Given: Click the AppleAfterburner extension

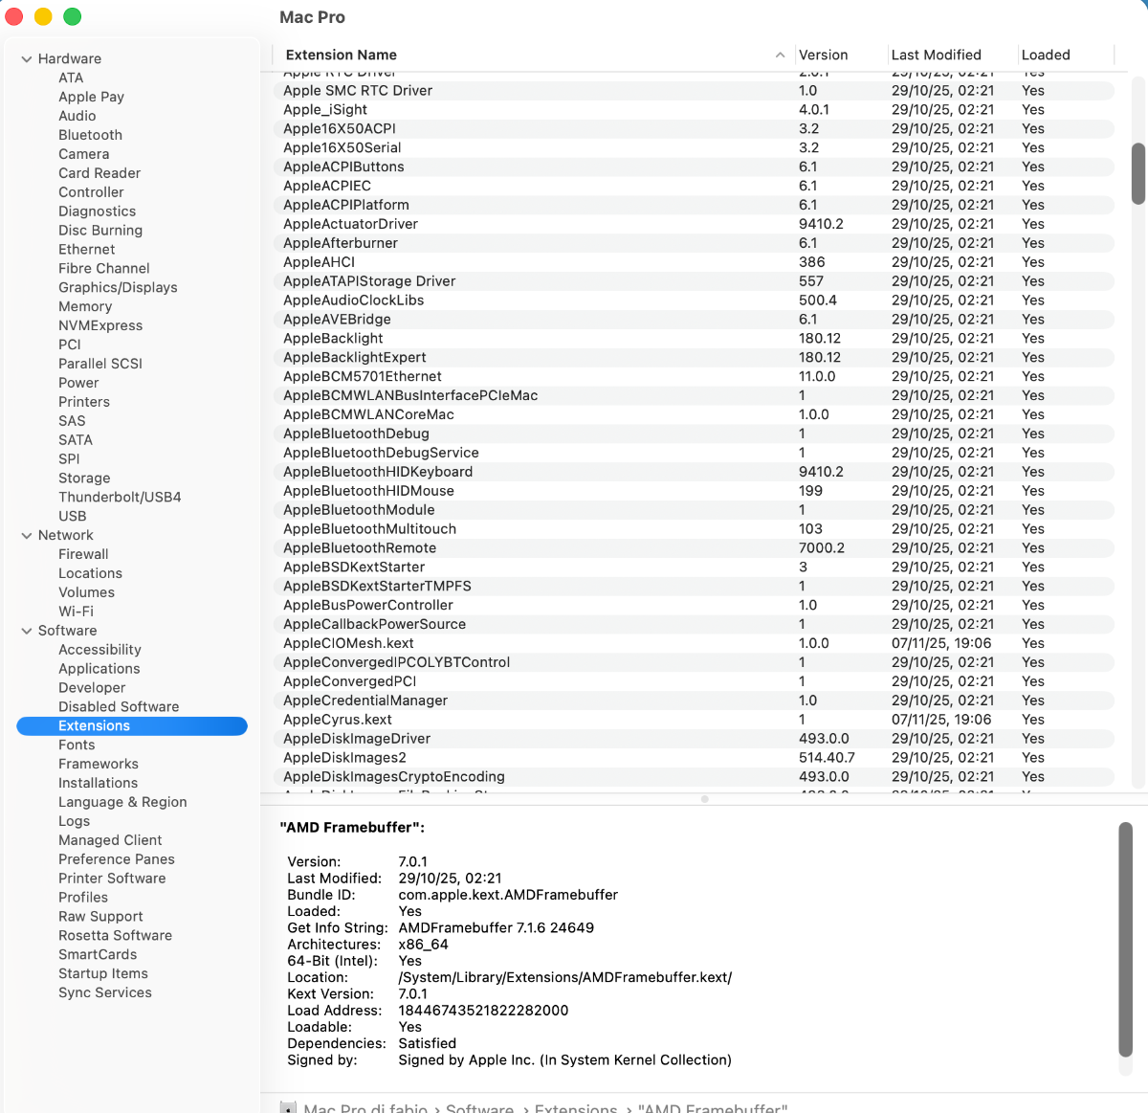Looking at the screenshot, I should 694,243.
